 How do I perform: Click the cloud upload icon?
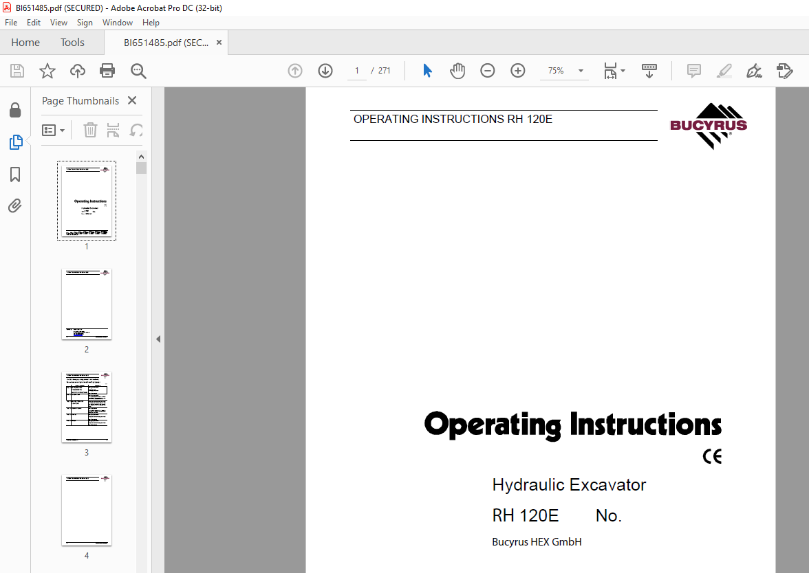pos(77,71)
